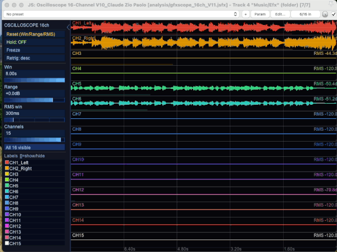
Task: Click the CH2_Right orange waveform lane
Action: pos(204,42)
